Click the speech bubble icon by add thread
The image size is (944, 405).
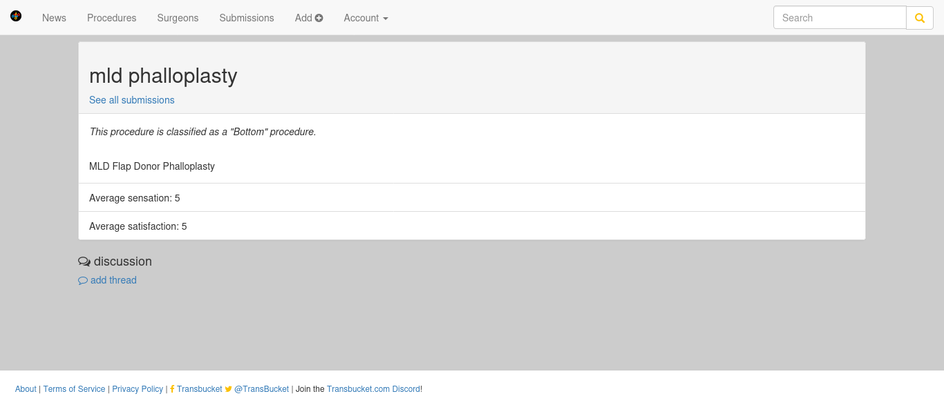pos(83,281)
